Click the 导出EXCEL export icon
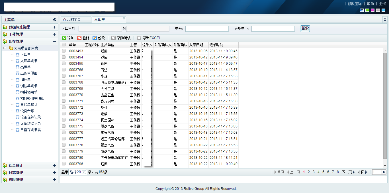The width and height of the screenshot is (389, 193). pos(139,38)
